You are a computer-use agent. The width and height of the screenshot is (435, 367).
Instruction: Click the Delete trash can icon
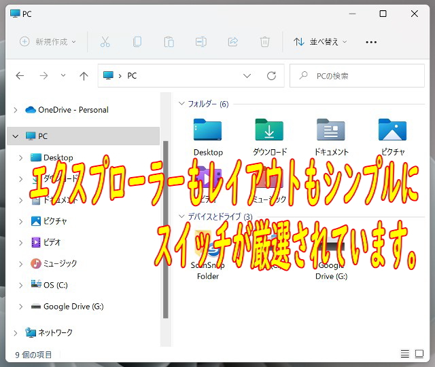click(x=265, y=42)
